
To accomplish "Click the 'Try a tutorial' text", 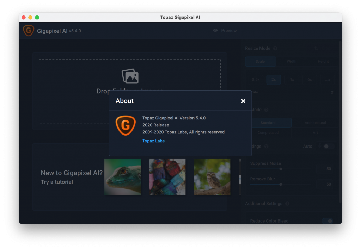I will point(57,182).
